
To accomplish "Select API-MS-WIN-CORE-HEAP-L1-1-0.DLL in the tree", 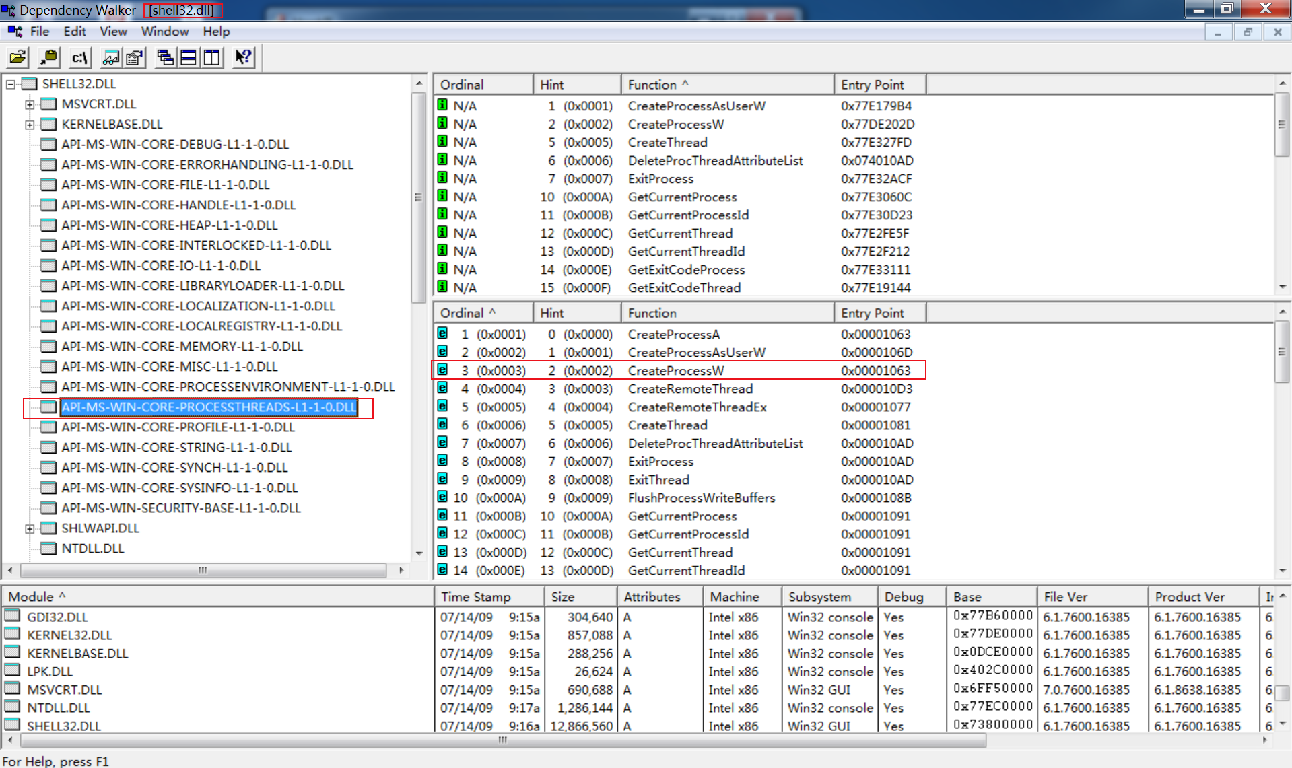I will [170, 225].
